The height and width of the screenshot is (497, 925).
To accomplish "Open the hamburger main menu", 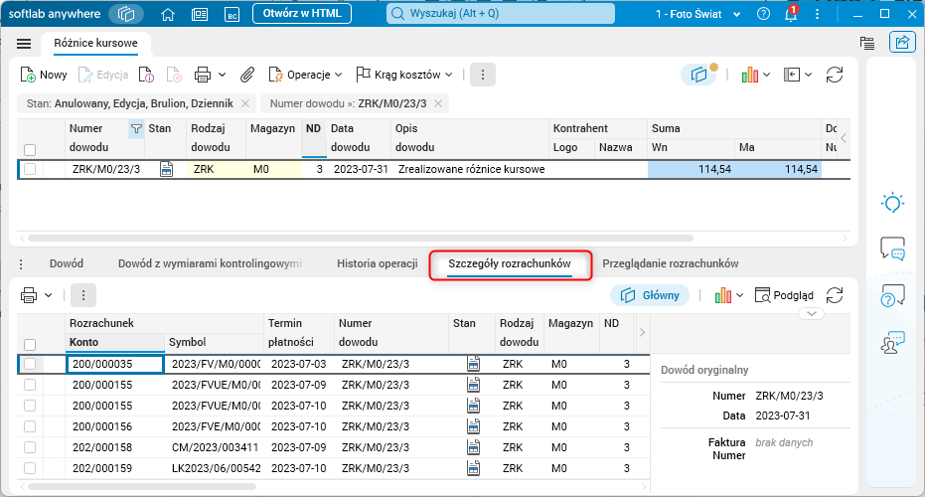I will pyautogui.click(x=24, y=44).
